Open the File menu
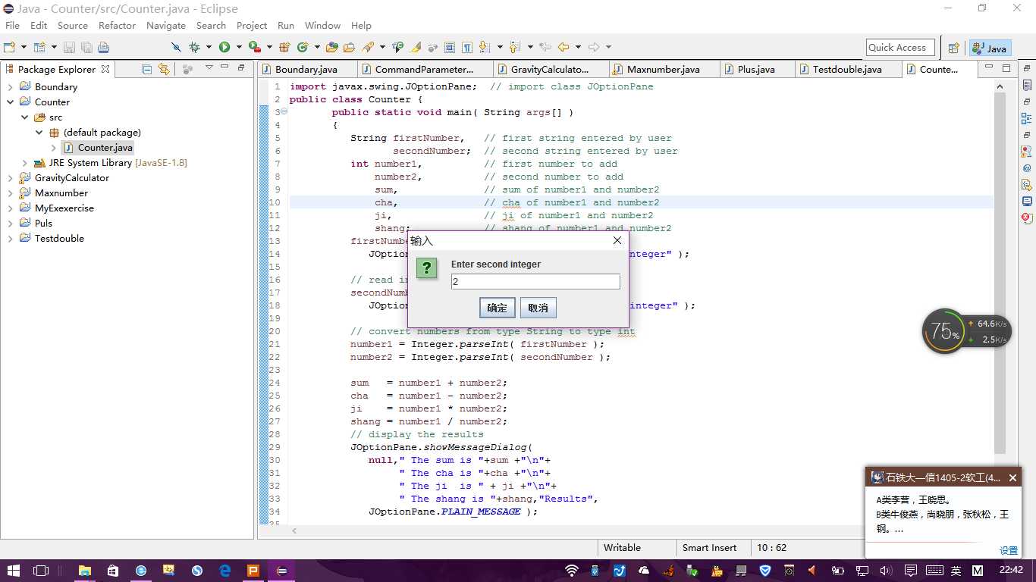 (x=13, y=25)
